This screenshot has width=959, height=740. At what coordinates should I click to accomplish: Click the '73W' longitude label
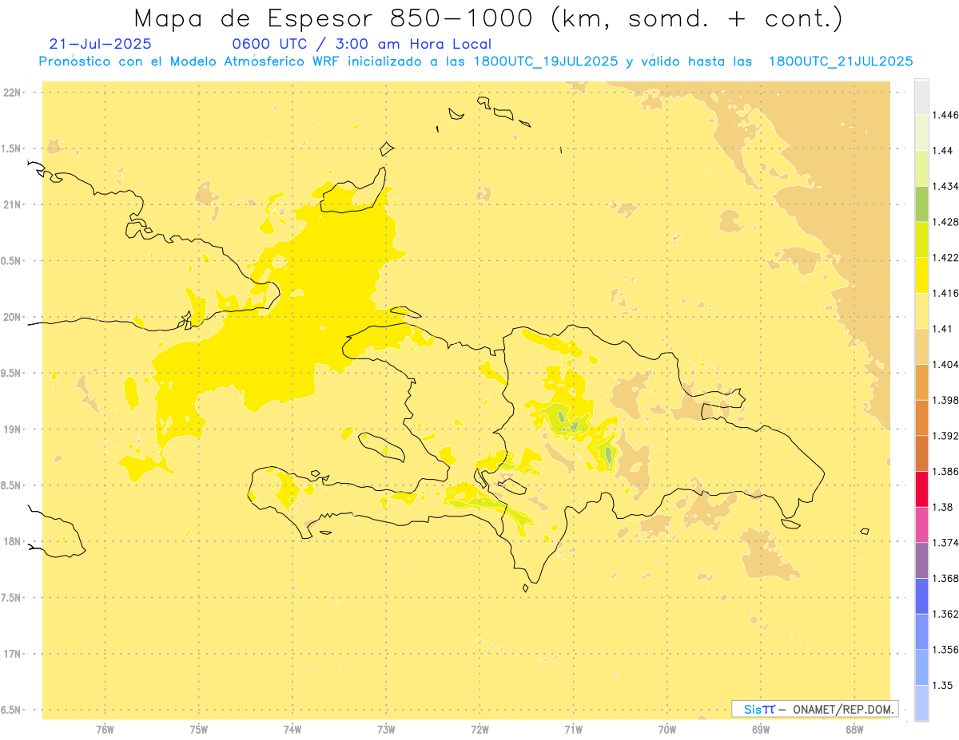click(386, 729)
